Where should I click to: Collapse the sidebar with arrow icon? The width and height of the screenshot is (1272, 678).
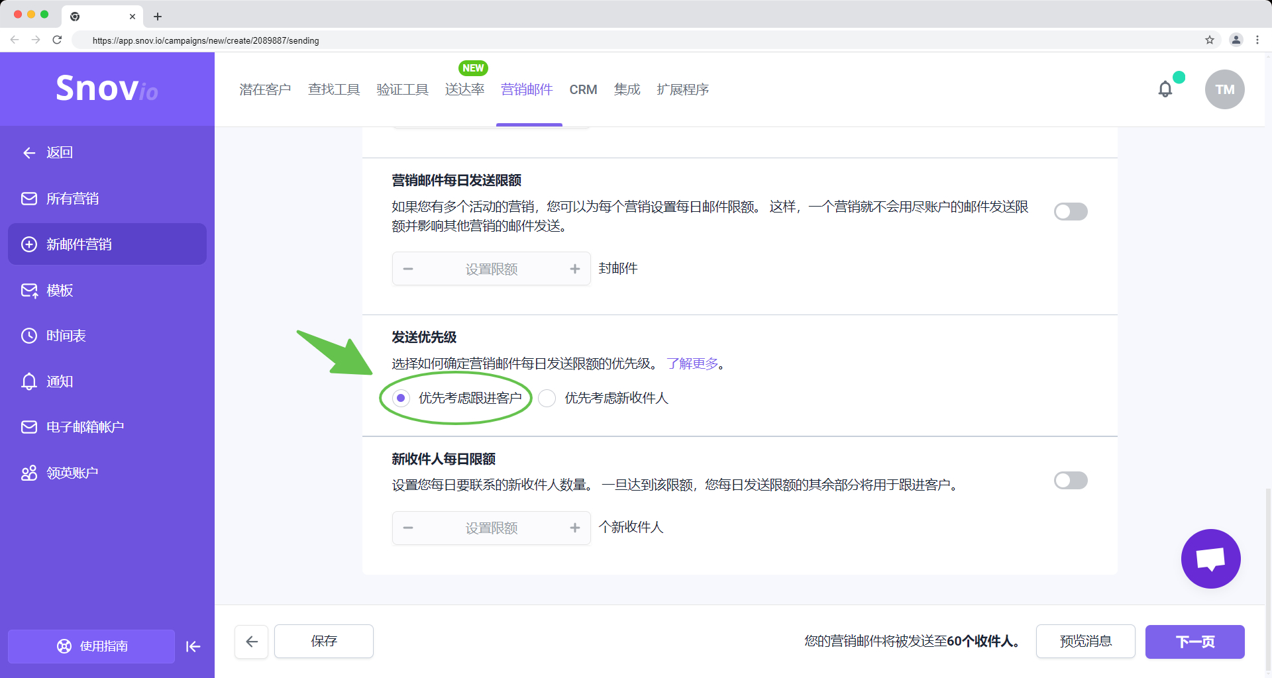(x=193, y=646)
